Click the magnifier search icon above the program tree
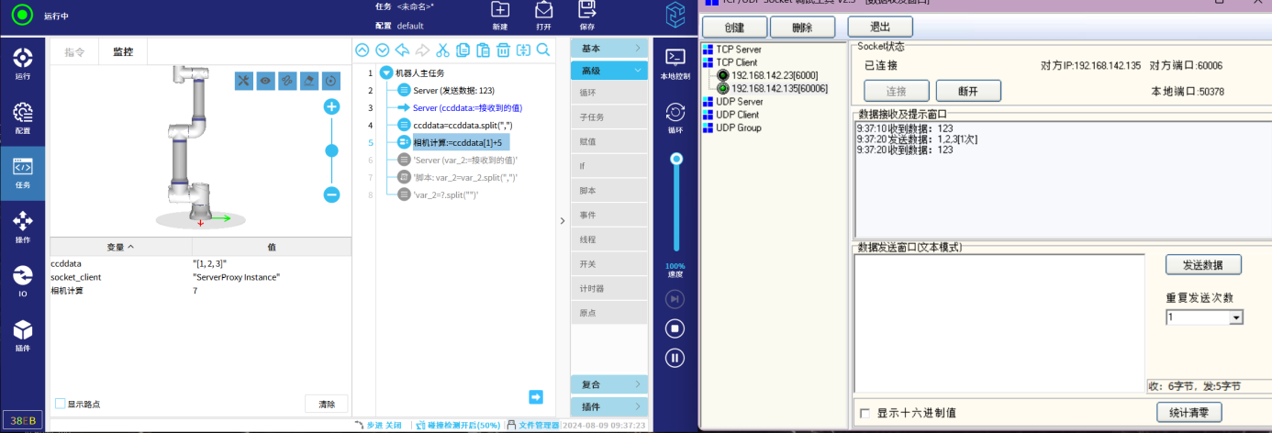1272x433 pixels. pos(543,50)
